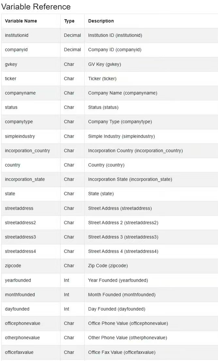The image size is (218, 361).
Task: Click the 'Status (status)' description text
Action: pyautogui.click(x=103, y=107)
